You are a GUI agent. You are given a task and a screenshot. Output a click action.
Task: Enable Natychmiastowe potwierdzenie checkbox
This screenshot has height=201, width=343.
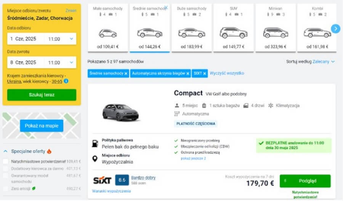pyautogui.click(x=6, y=161)
